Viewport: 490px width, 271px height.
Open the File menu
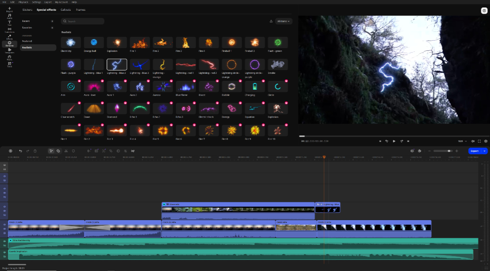4,2
